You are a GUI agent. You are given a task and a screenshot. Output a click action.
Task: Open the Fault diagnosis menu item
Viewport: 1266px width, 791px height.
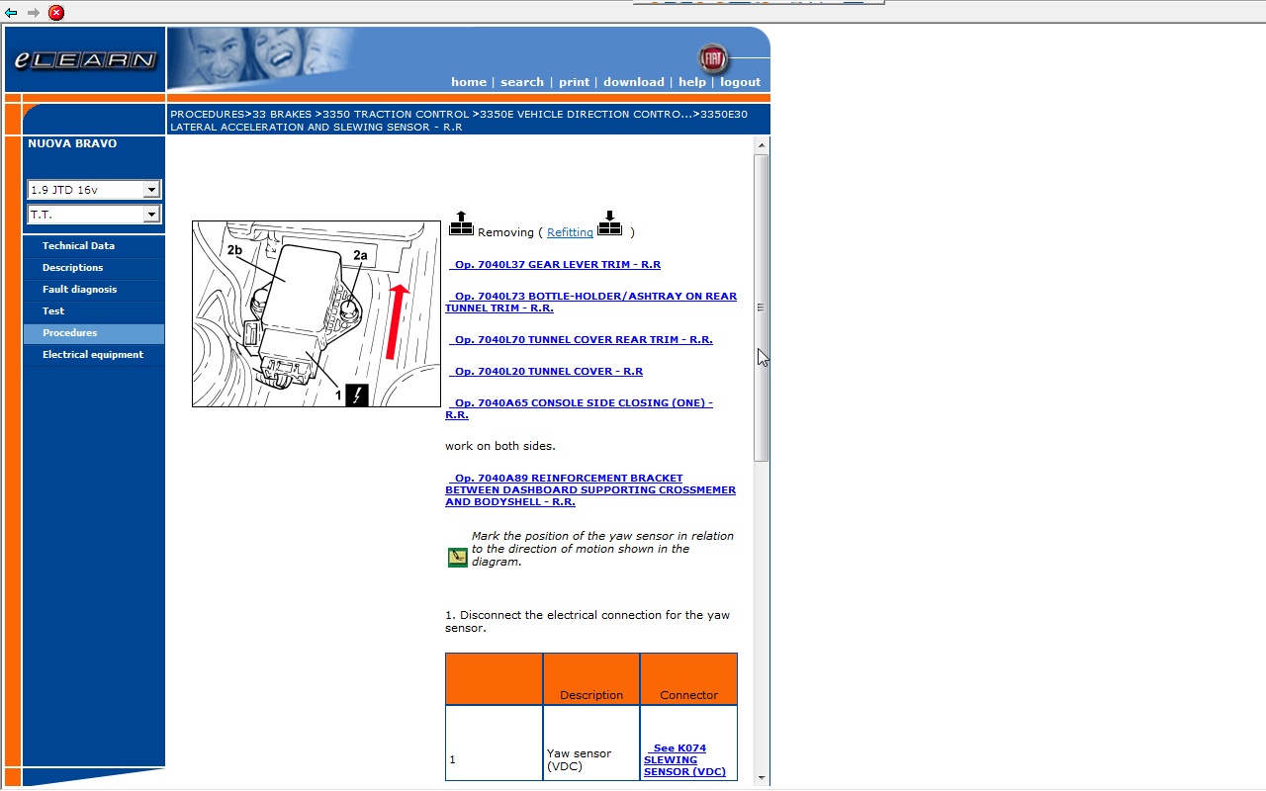click(79, 290)
